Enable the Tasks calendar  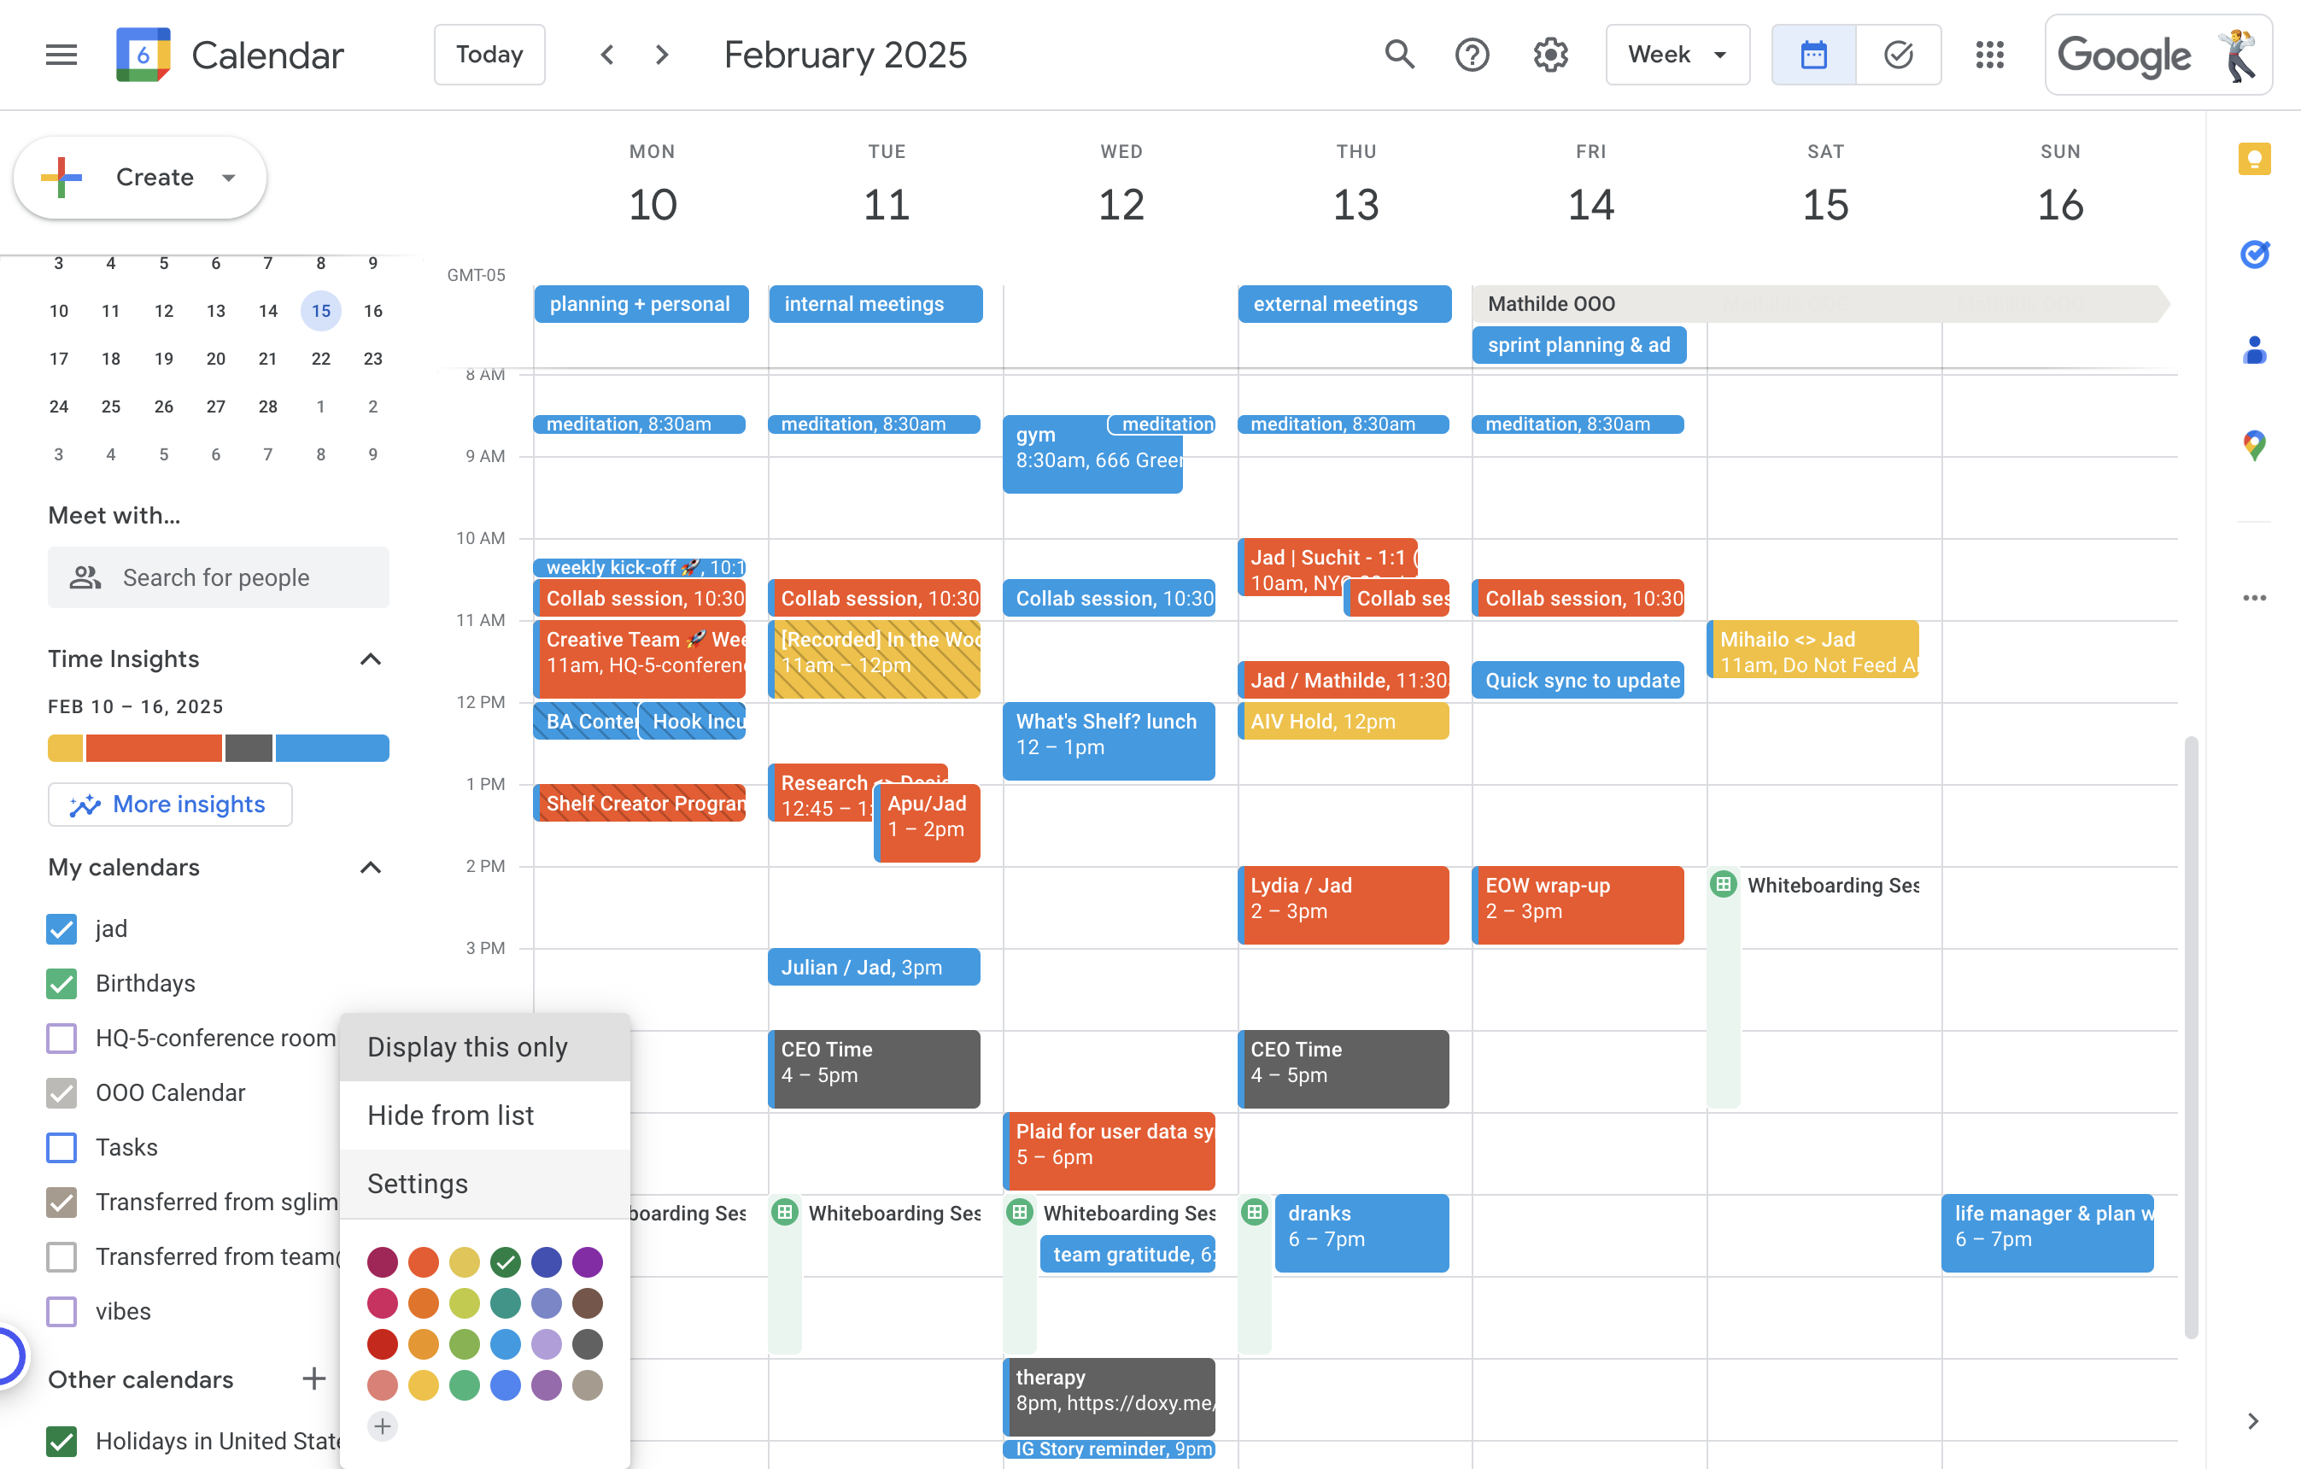coord(62,1147)
